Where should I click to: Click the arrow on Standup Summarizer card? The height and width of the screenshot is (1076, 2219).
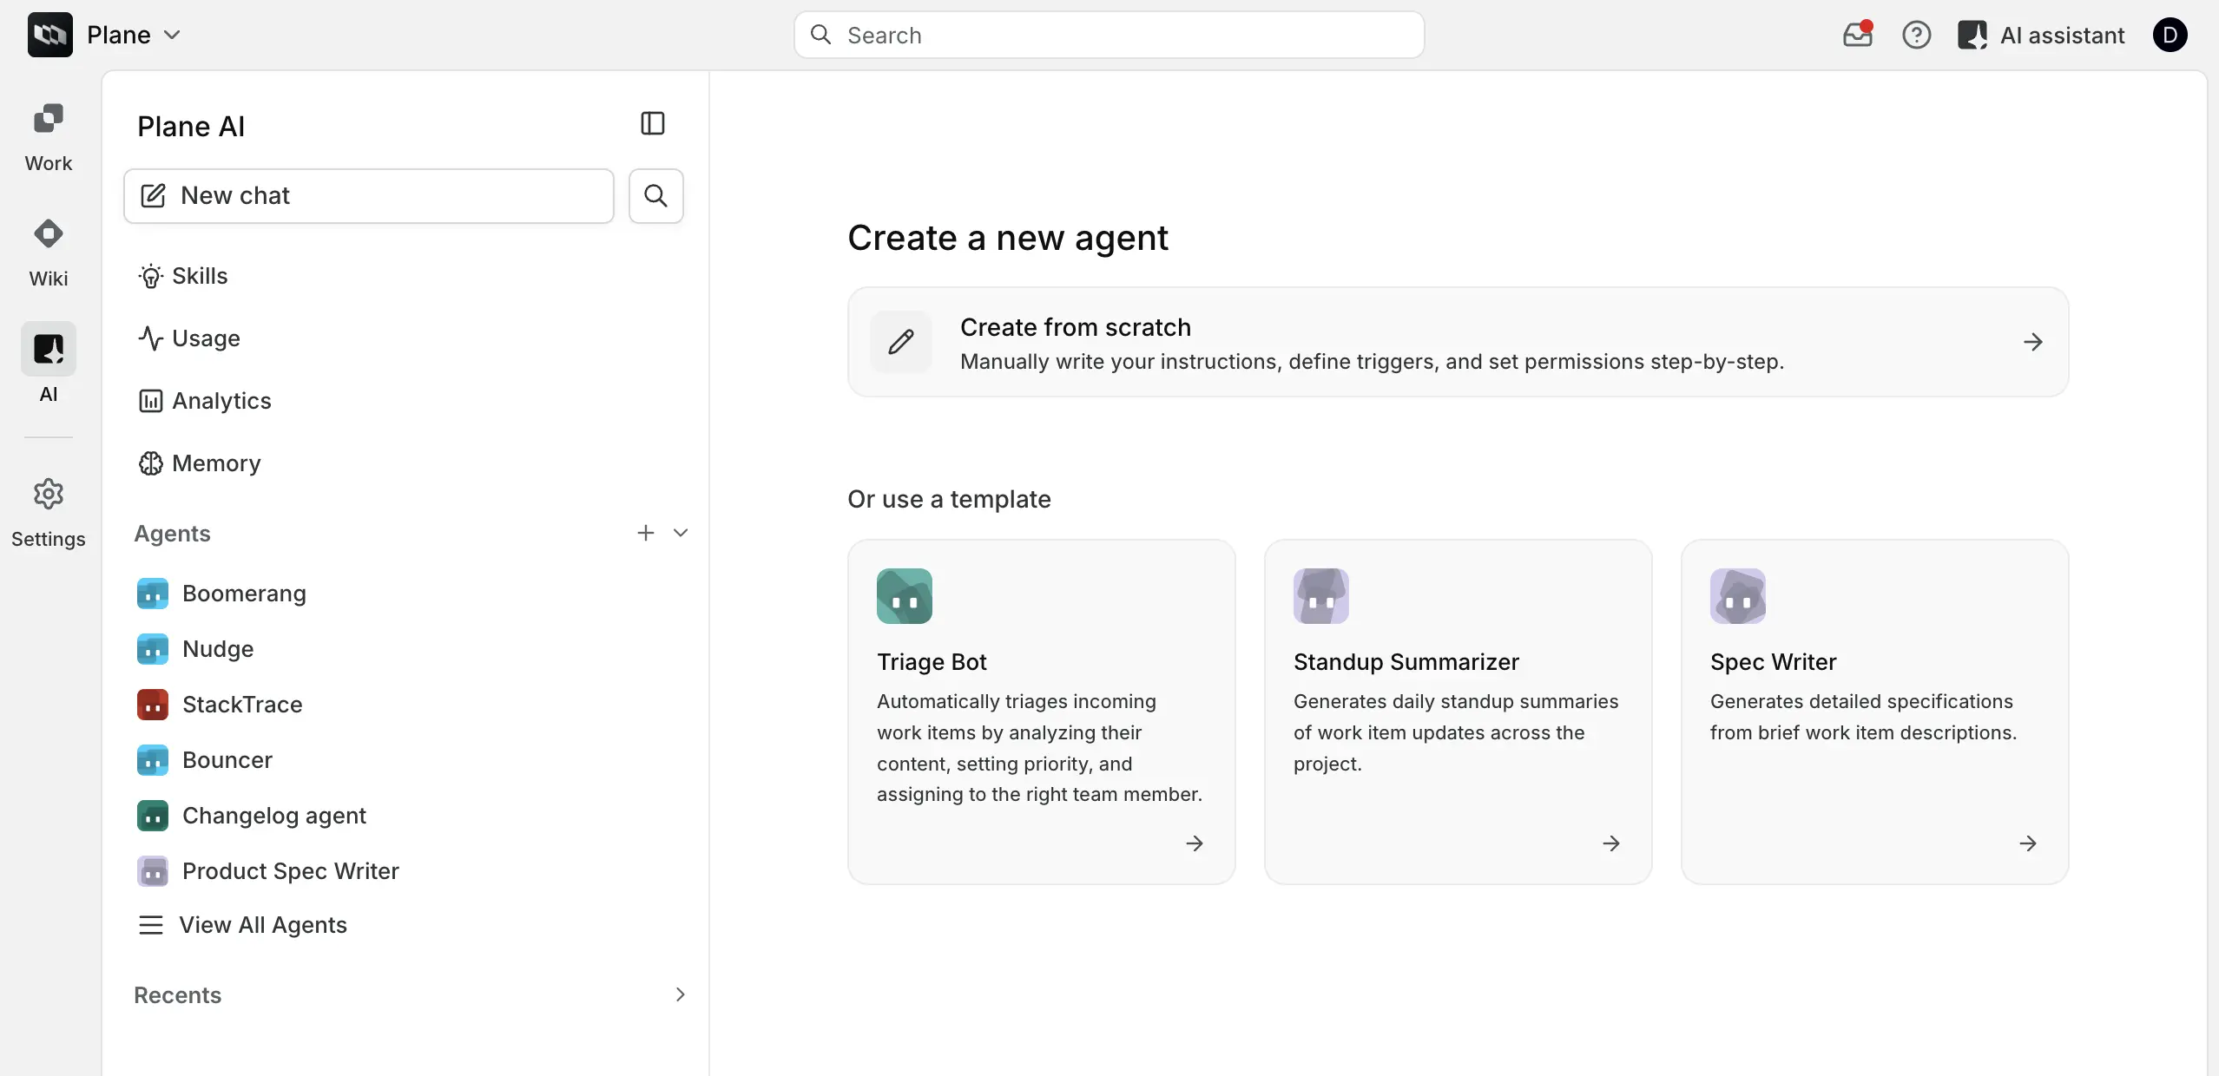[x=1610, y=843]
